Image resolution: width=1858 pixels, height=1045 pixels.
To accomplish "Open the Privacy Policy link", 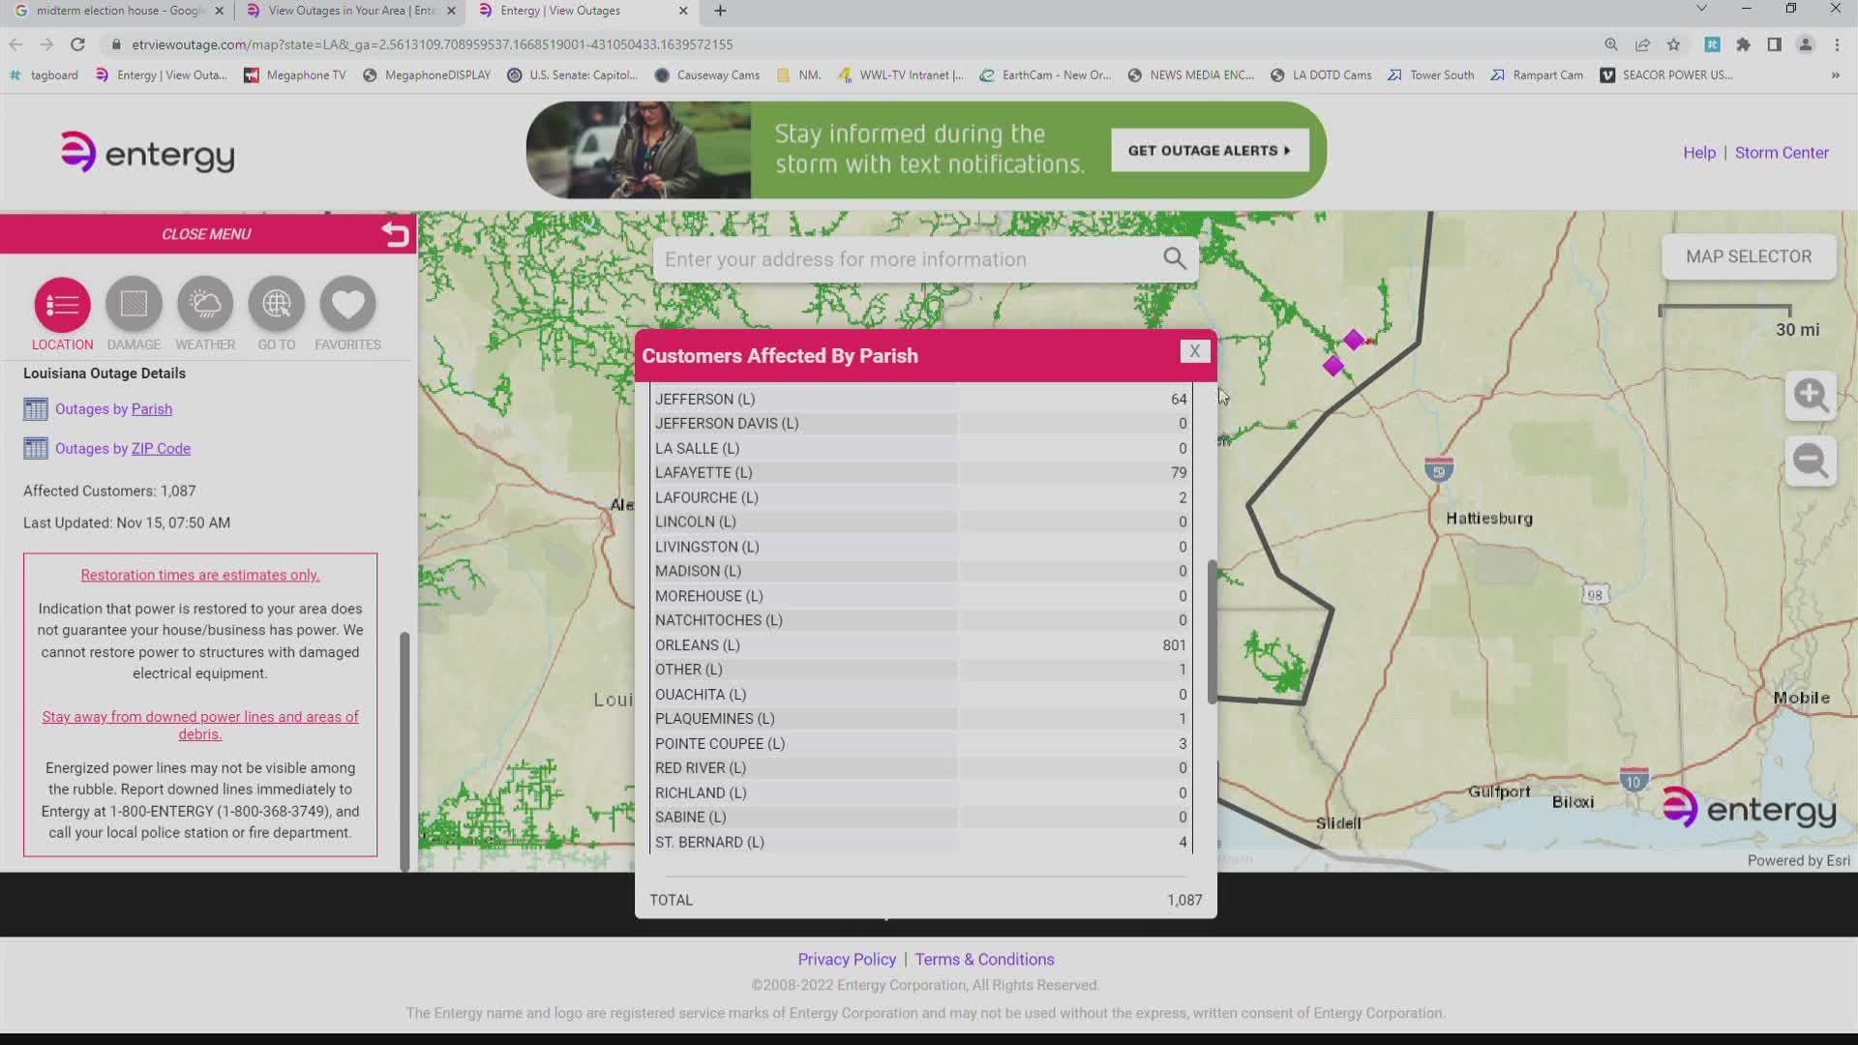I will (x=847, y=959).
